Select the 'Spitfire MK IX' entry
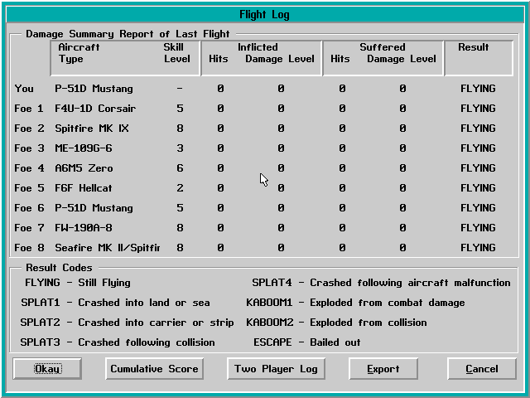Image resolution: width=530 pixels, height=398 pixels. pos(92,129)
